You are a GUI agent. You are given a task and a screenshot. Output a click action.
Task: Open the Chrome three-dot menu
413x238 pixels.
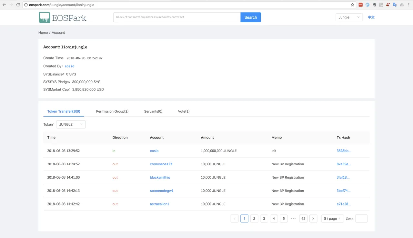pos(409,5)
